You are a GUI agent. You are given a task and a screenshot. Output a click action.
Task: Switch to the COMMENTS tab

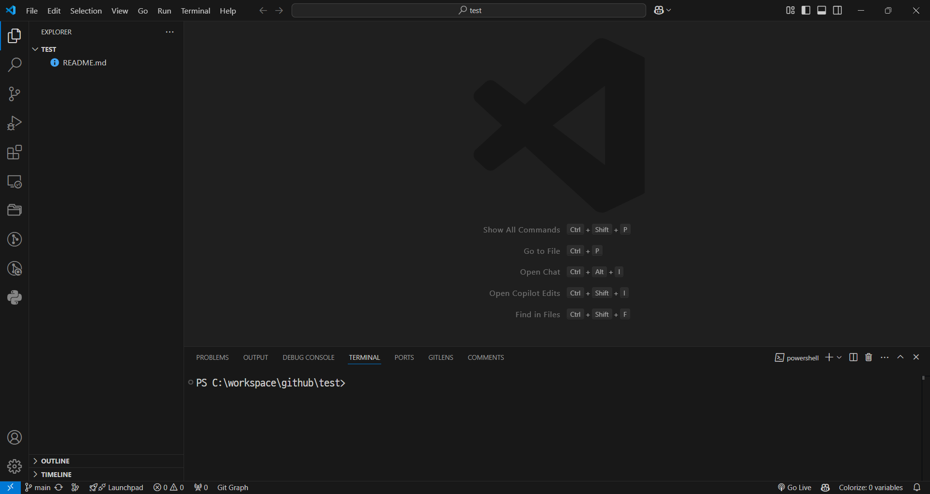[x=486, y=357]
